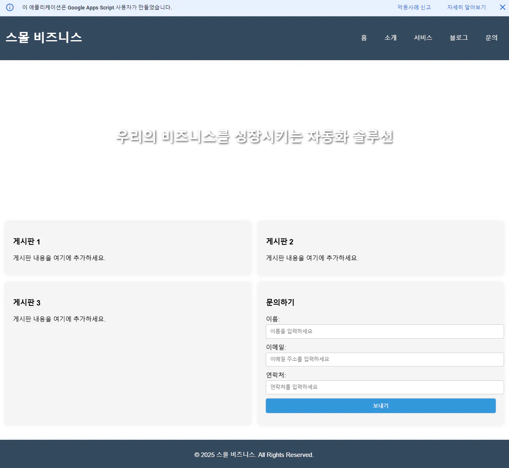
Task: Click the 연락처 input field
Action: click(x=385, y=387)
